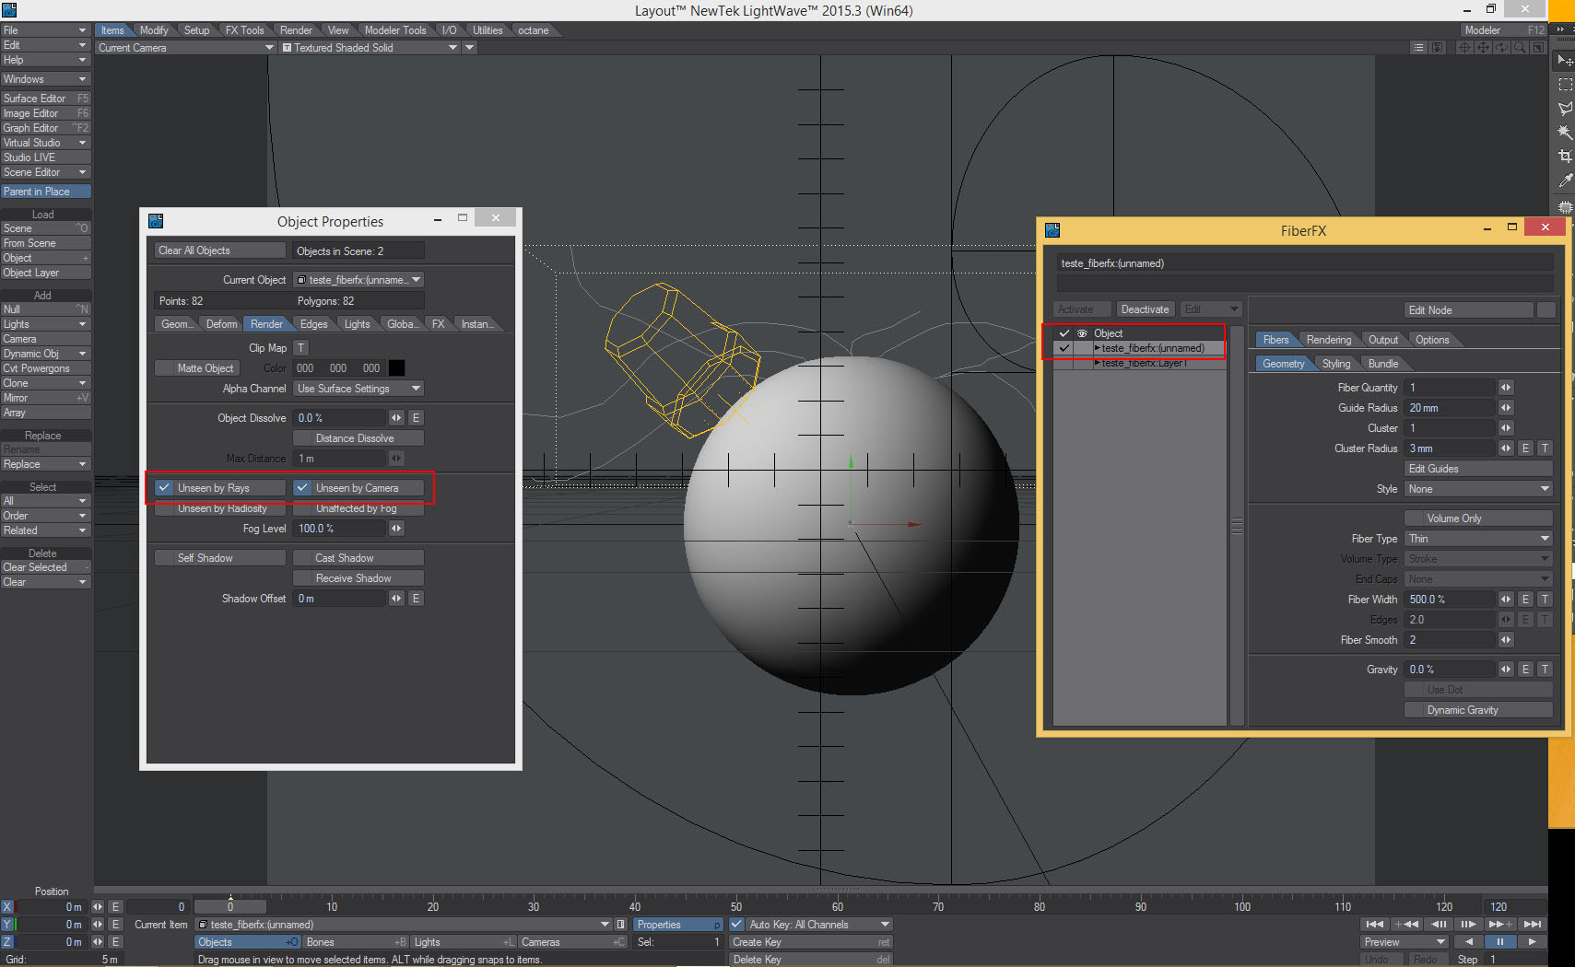1575x967 pixels.
Task: Enable Unaffected by Fog
Action: coord(358,508)
